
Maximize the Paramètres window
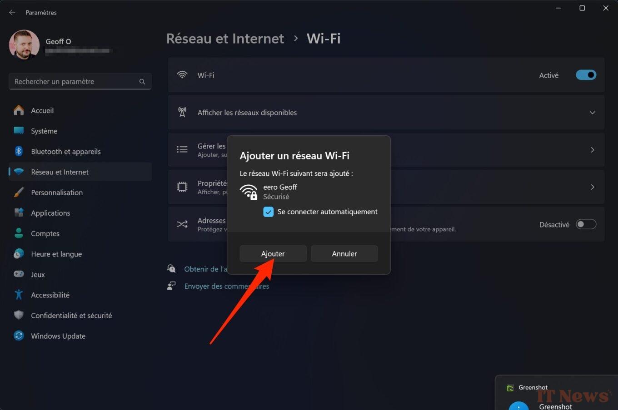(582, 8)
